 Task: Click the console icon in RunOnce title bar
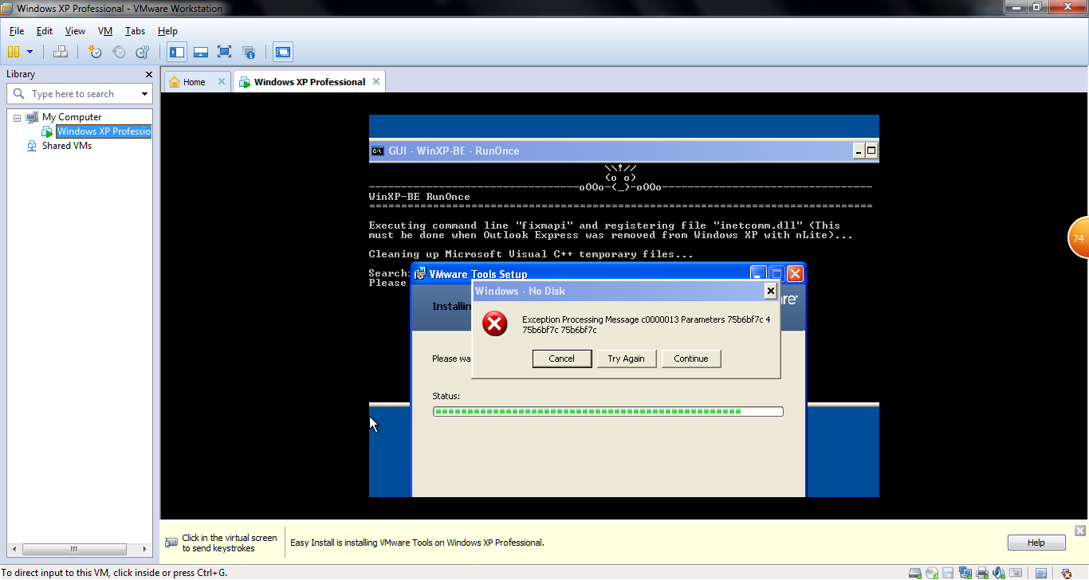coord(378,151)
